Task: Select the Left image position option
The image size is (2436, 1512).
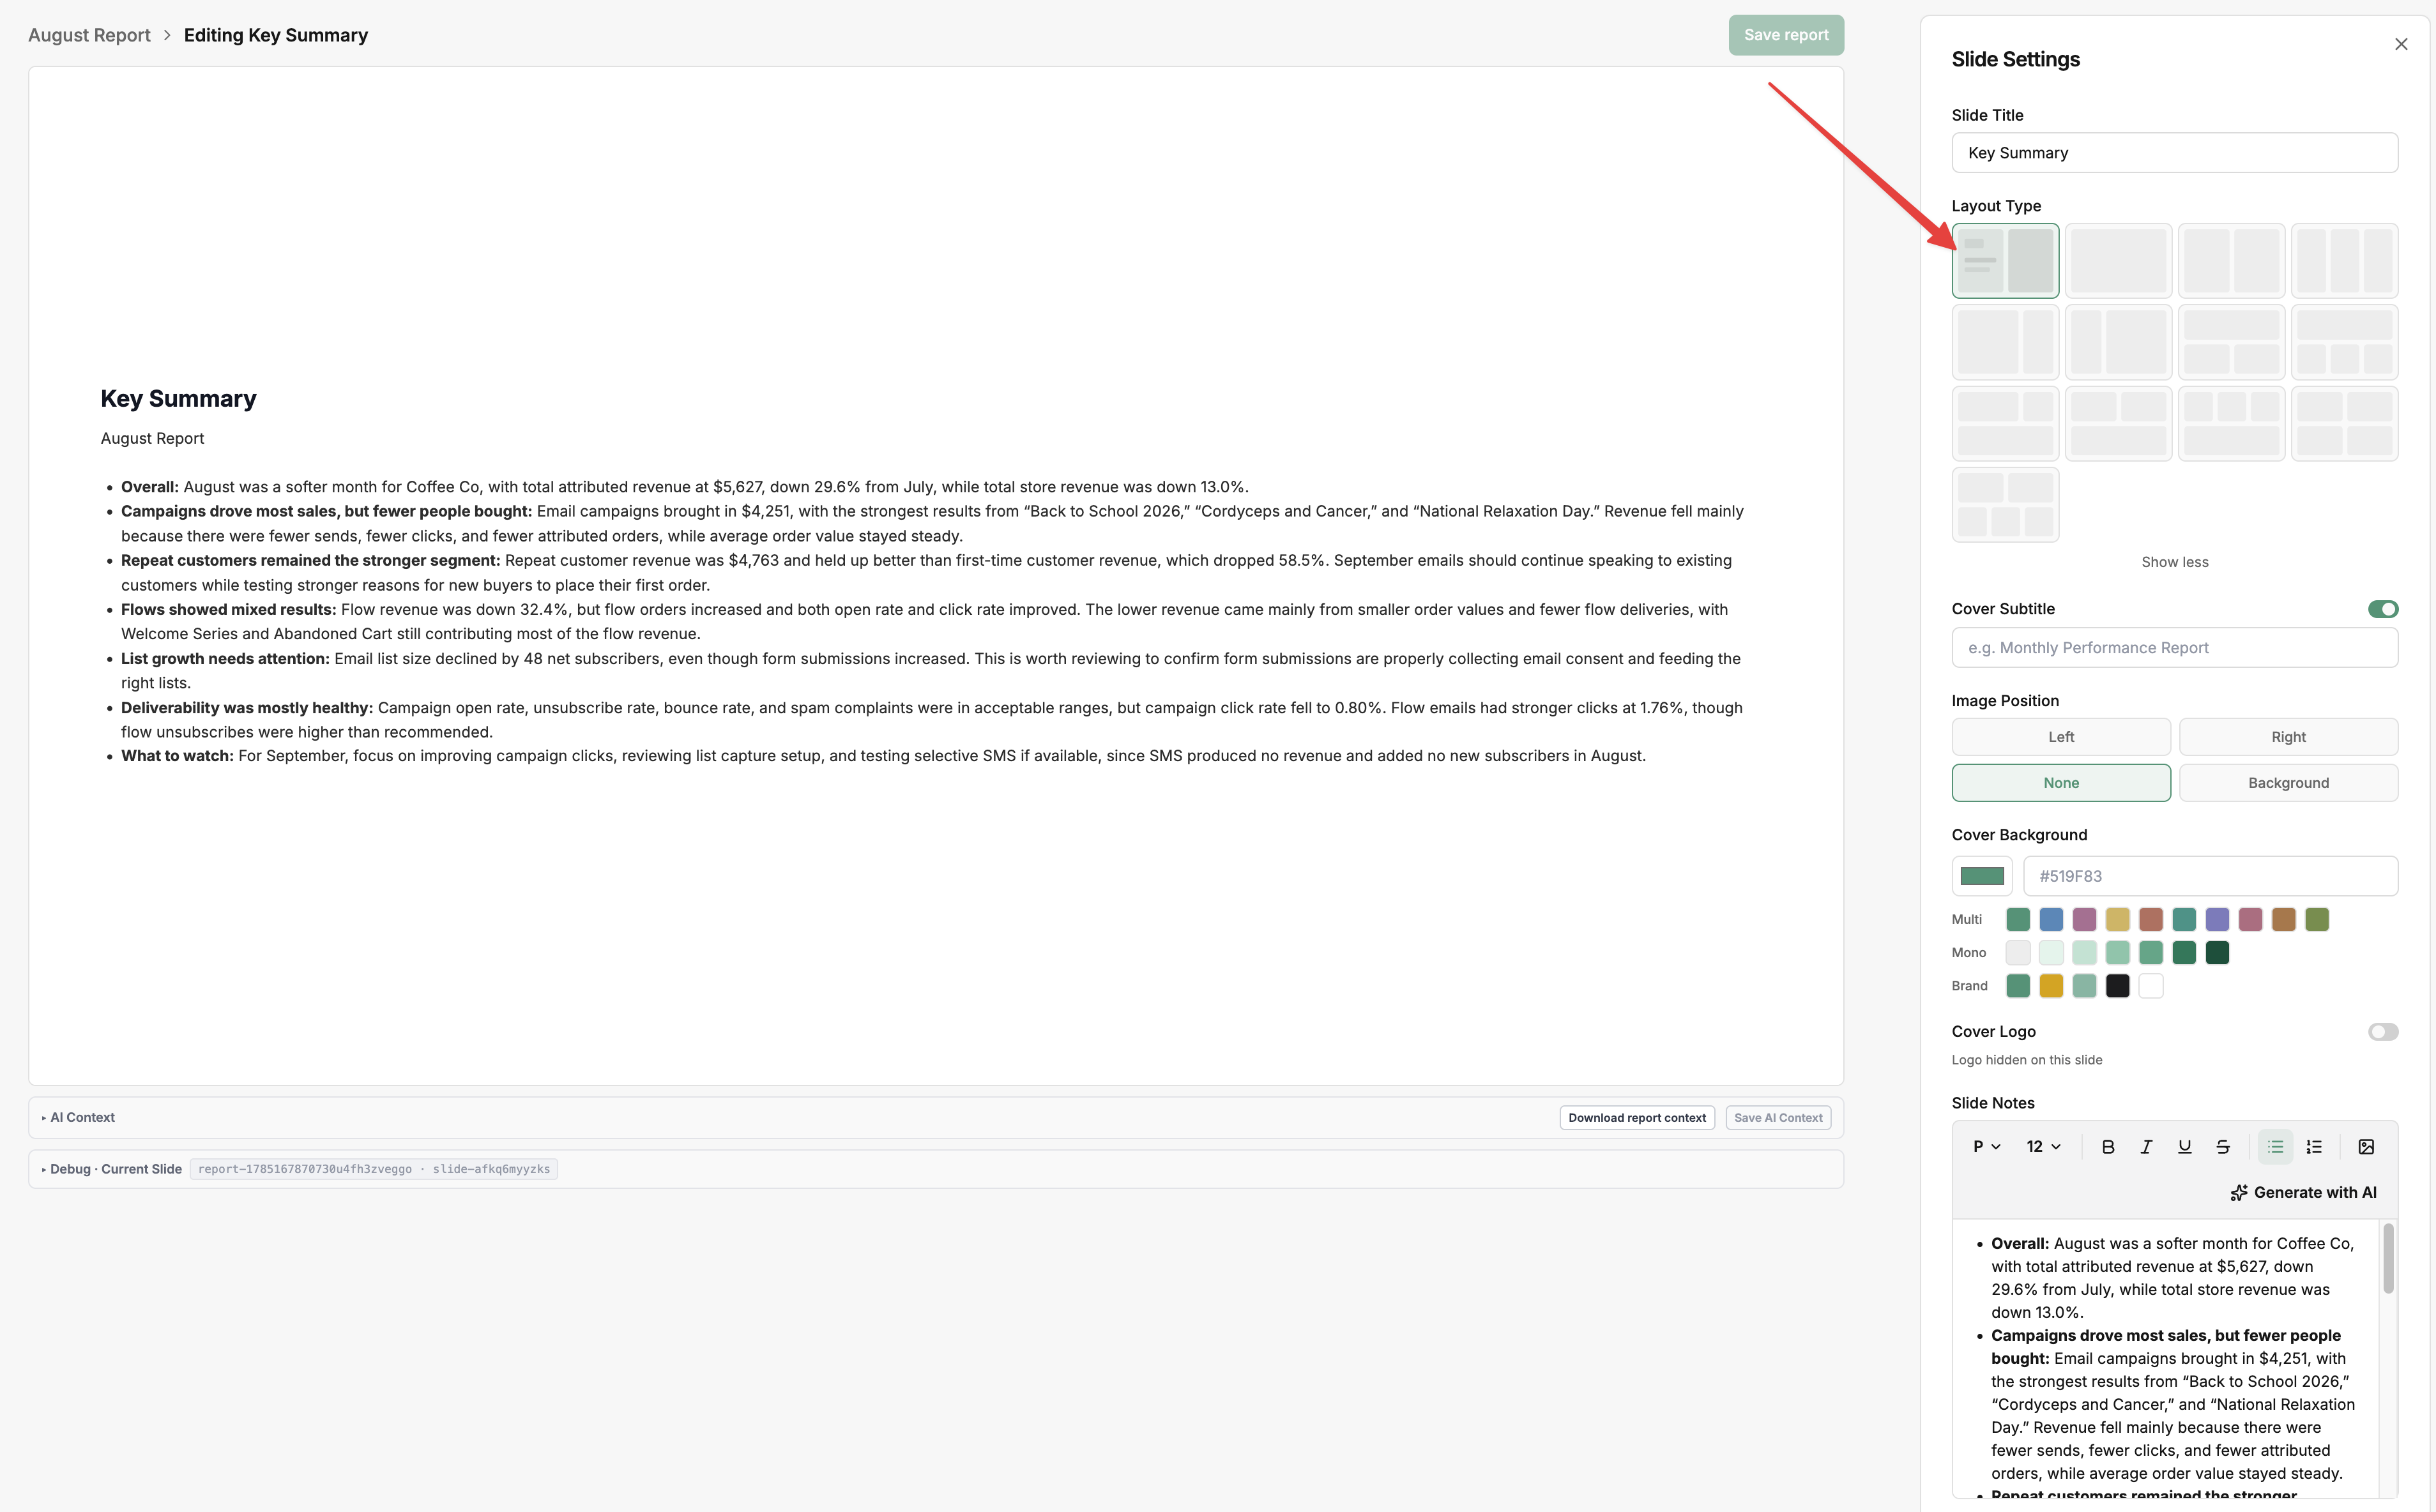Action: pyautogui.click(x=2061, y=737)
